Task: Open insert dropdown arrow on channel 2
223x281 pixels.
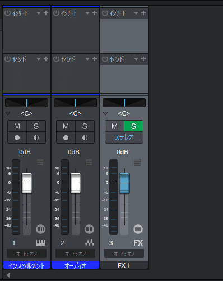Action: 87,13
